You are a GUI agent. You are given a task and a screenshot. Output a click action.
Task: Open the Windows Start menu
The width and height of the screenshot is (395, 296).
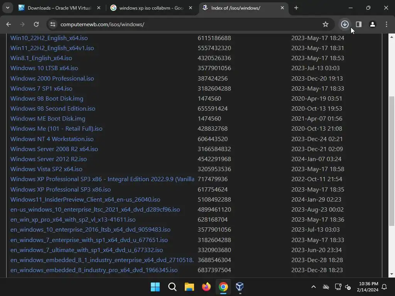point(155,286)
